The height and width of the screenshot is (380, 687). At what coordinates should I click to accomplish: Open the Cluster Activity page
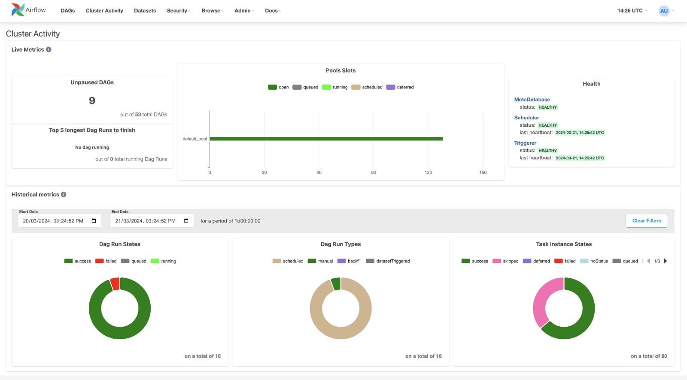(104, 11)
